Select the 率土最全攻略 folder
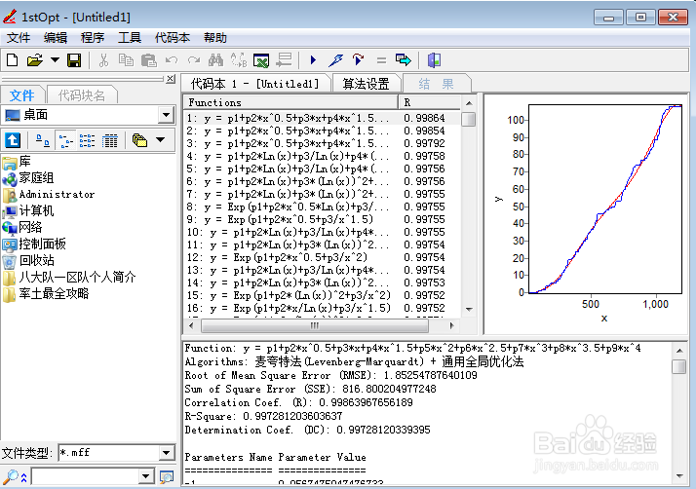 46,293
